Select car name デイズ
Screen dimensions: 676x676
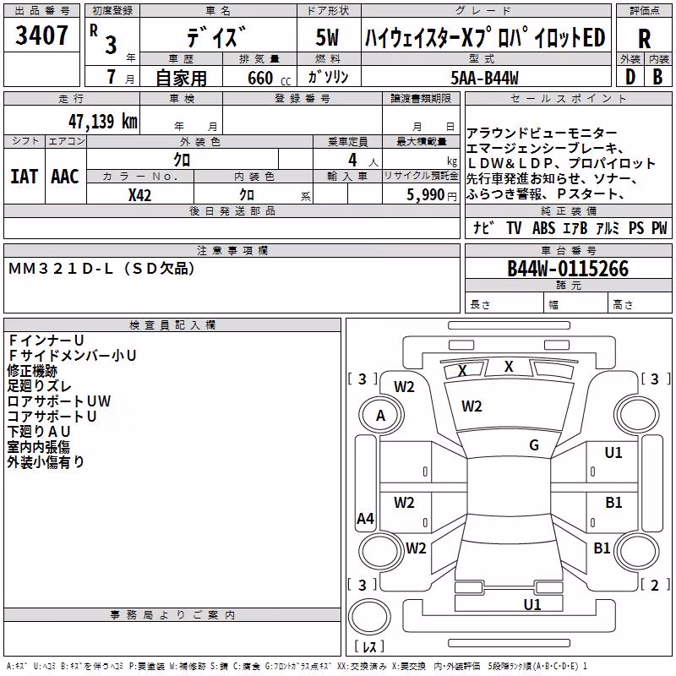pos(217,36)
